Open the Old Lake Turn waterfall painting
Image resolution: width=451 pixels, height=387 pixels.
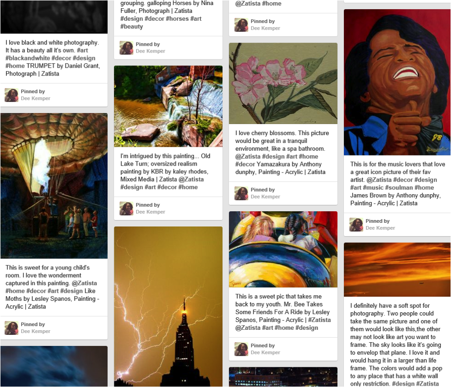click(x=168, y=106)
